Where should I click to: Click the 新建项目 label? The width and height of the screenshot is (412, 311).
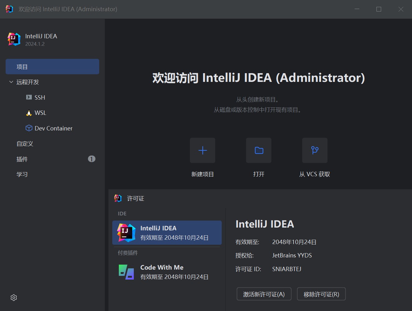[x=202, y=174]
